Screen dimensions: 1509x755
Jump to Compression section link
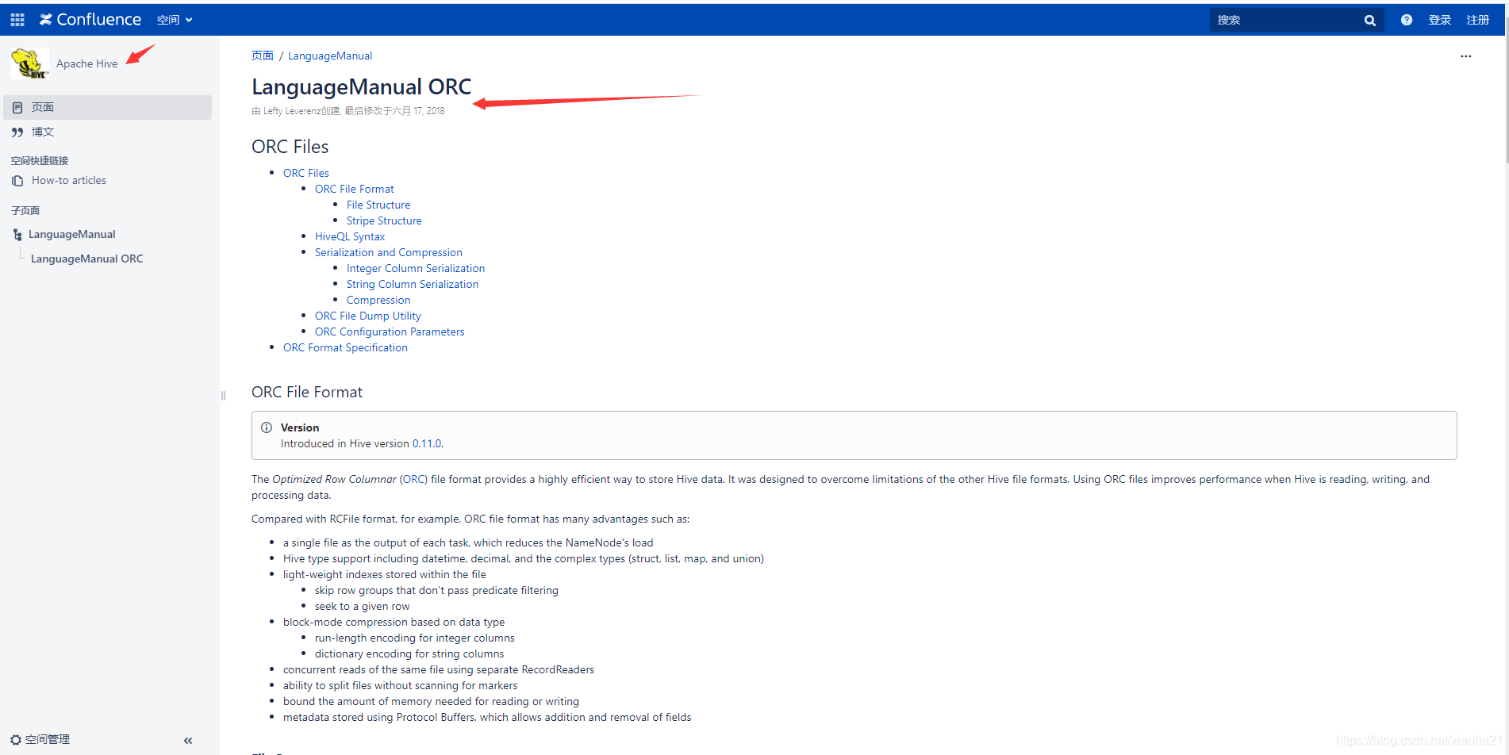click(378, 300)
